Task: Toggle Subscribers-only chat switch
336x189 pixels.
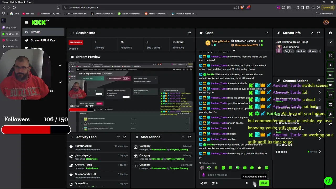Action: pyautogui.click(x=318, y=108)
